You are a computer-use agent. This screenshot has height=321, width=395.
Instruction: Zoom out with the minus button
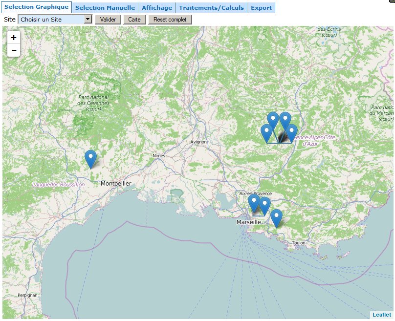click(14, 50)
